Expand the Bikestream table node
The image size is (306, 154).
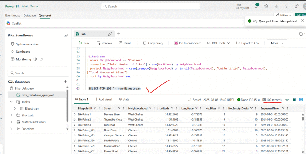(15, 109)
